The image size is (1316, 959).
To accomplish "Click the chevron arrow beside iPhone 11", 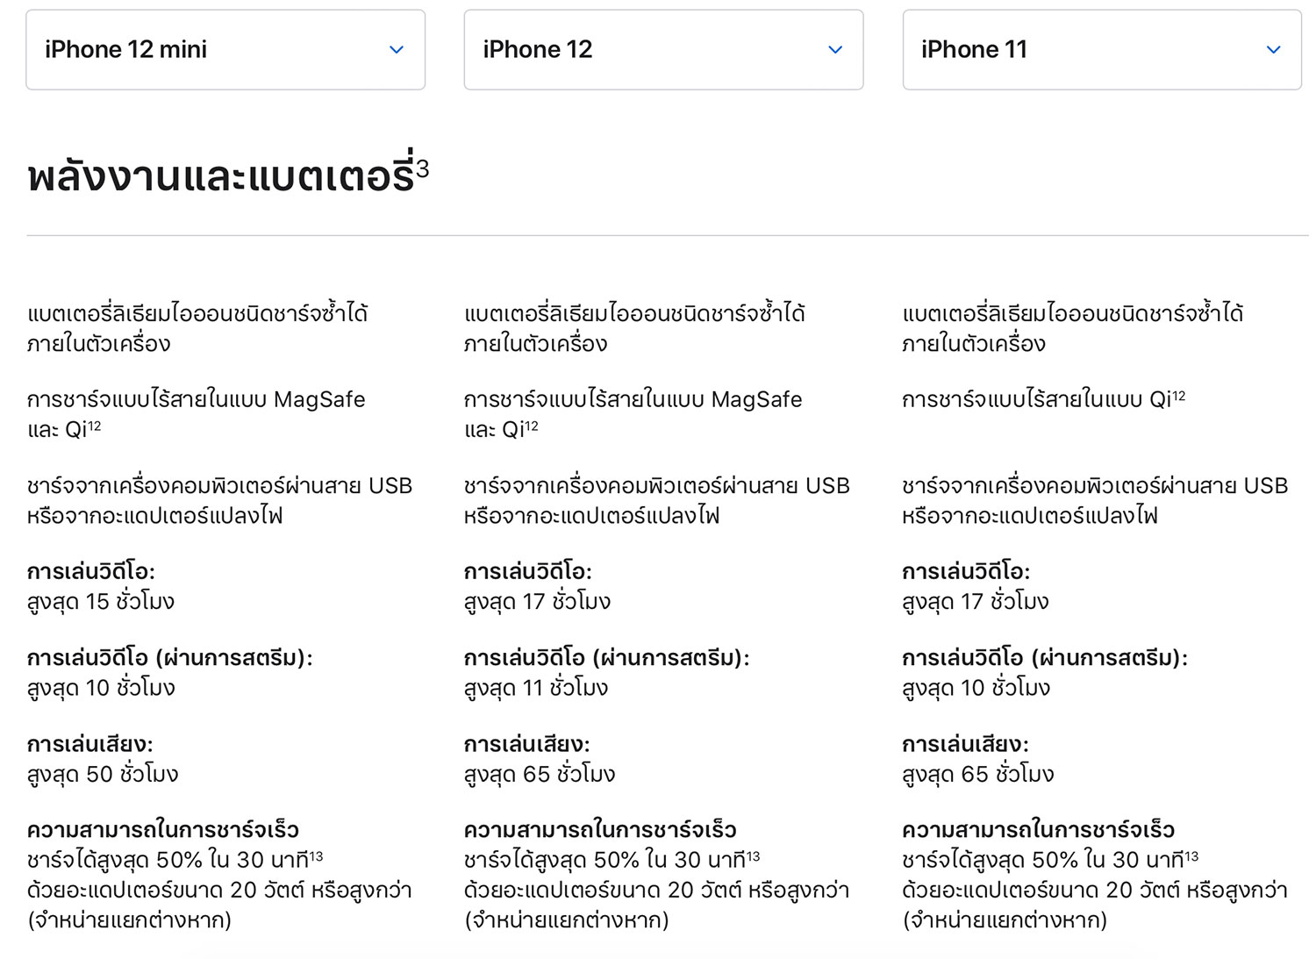I will click(1273, 50).
